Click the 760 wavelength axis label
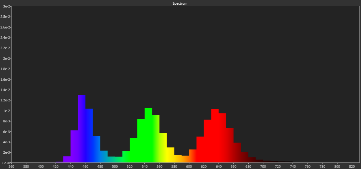Image resolution: width=361 pixels, height=169 pixels. [x=308, y=166]
